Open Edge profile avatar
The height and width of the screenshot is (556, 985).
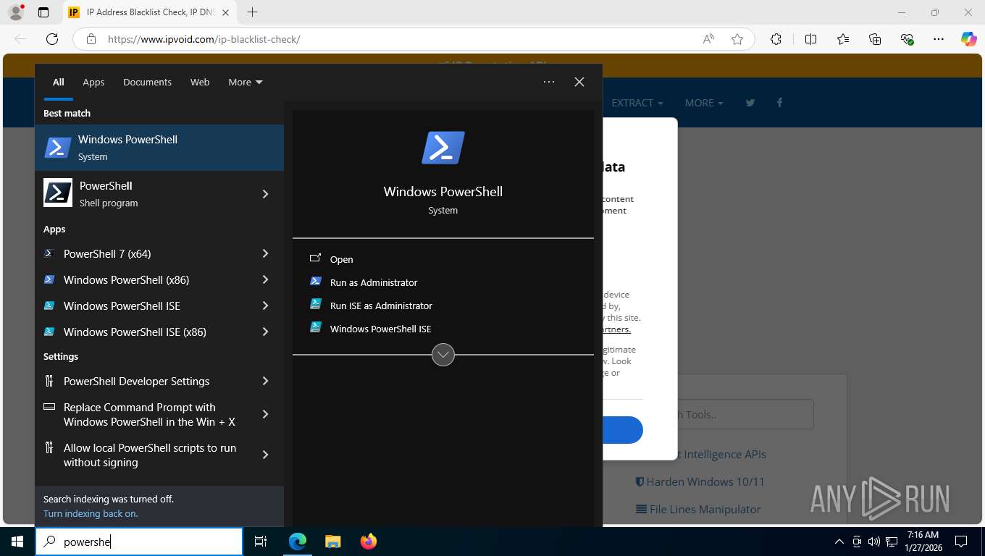pos(16,12)
